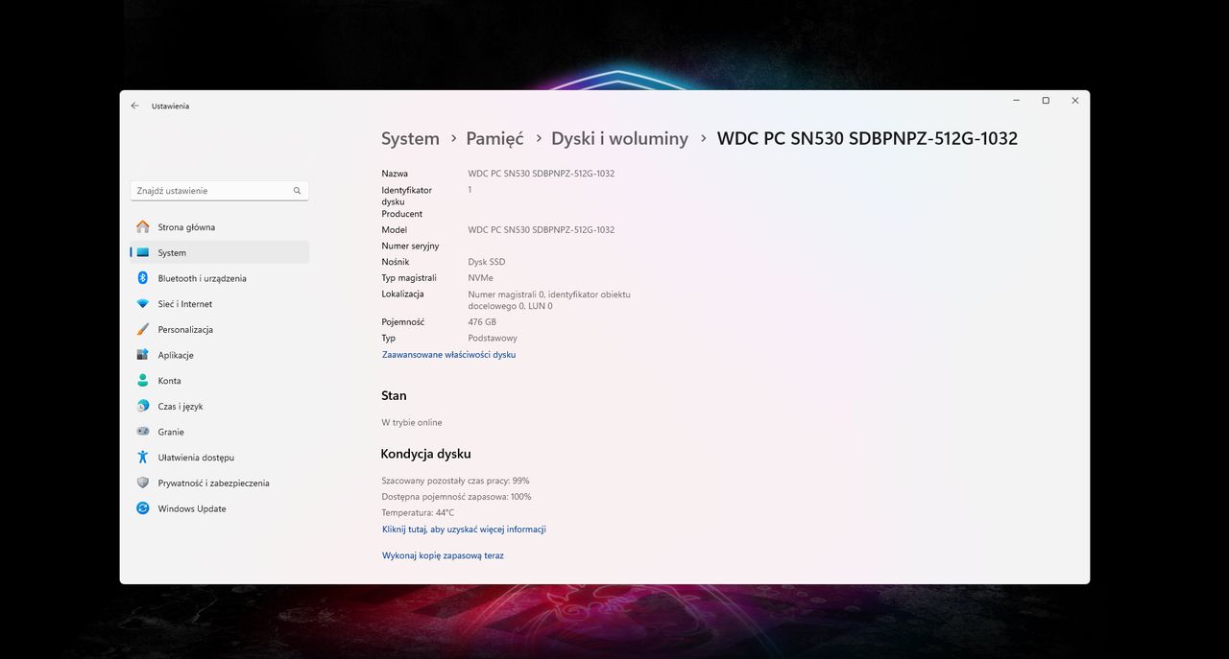Click the back arrow next to Ustawienia
This screenshot has width=1229, height=659.
point(134,106)
